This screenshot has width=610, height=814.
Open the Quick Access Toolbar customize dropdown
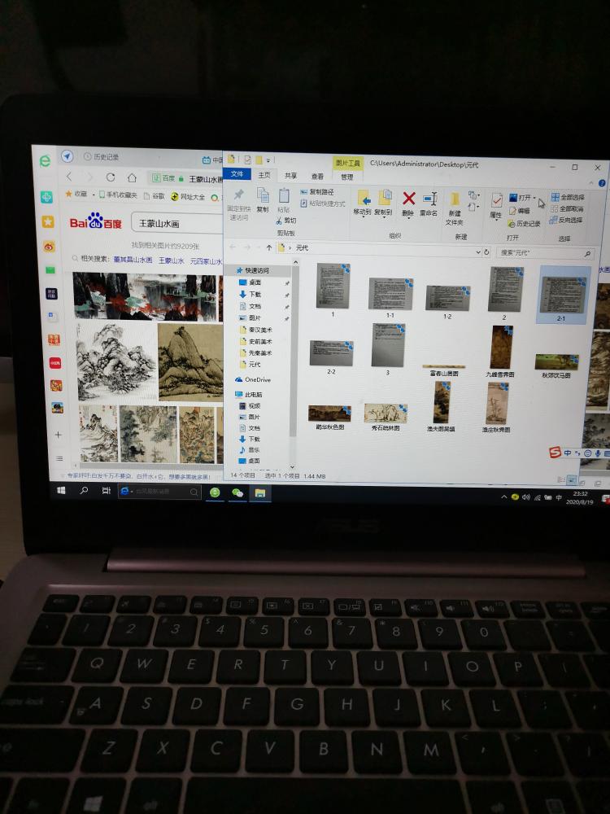click(268, 160)
